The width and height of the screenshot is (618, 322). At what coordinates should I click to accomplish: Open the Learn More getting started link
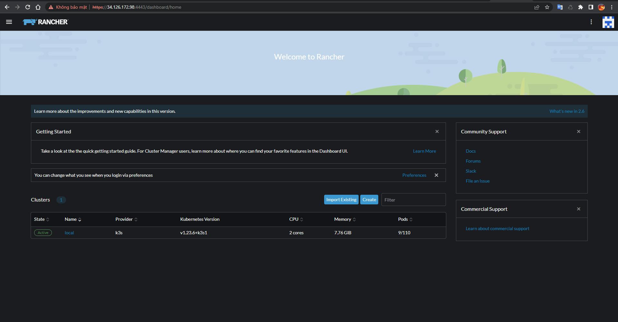coord(424,151)
